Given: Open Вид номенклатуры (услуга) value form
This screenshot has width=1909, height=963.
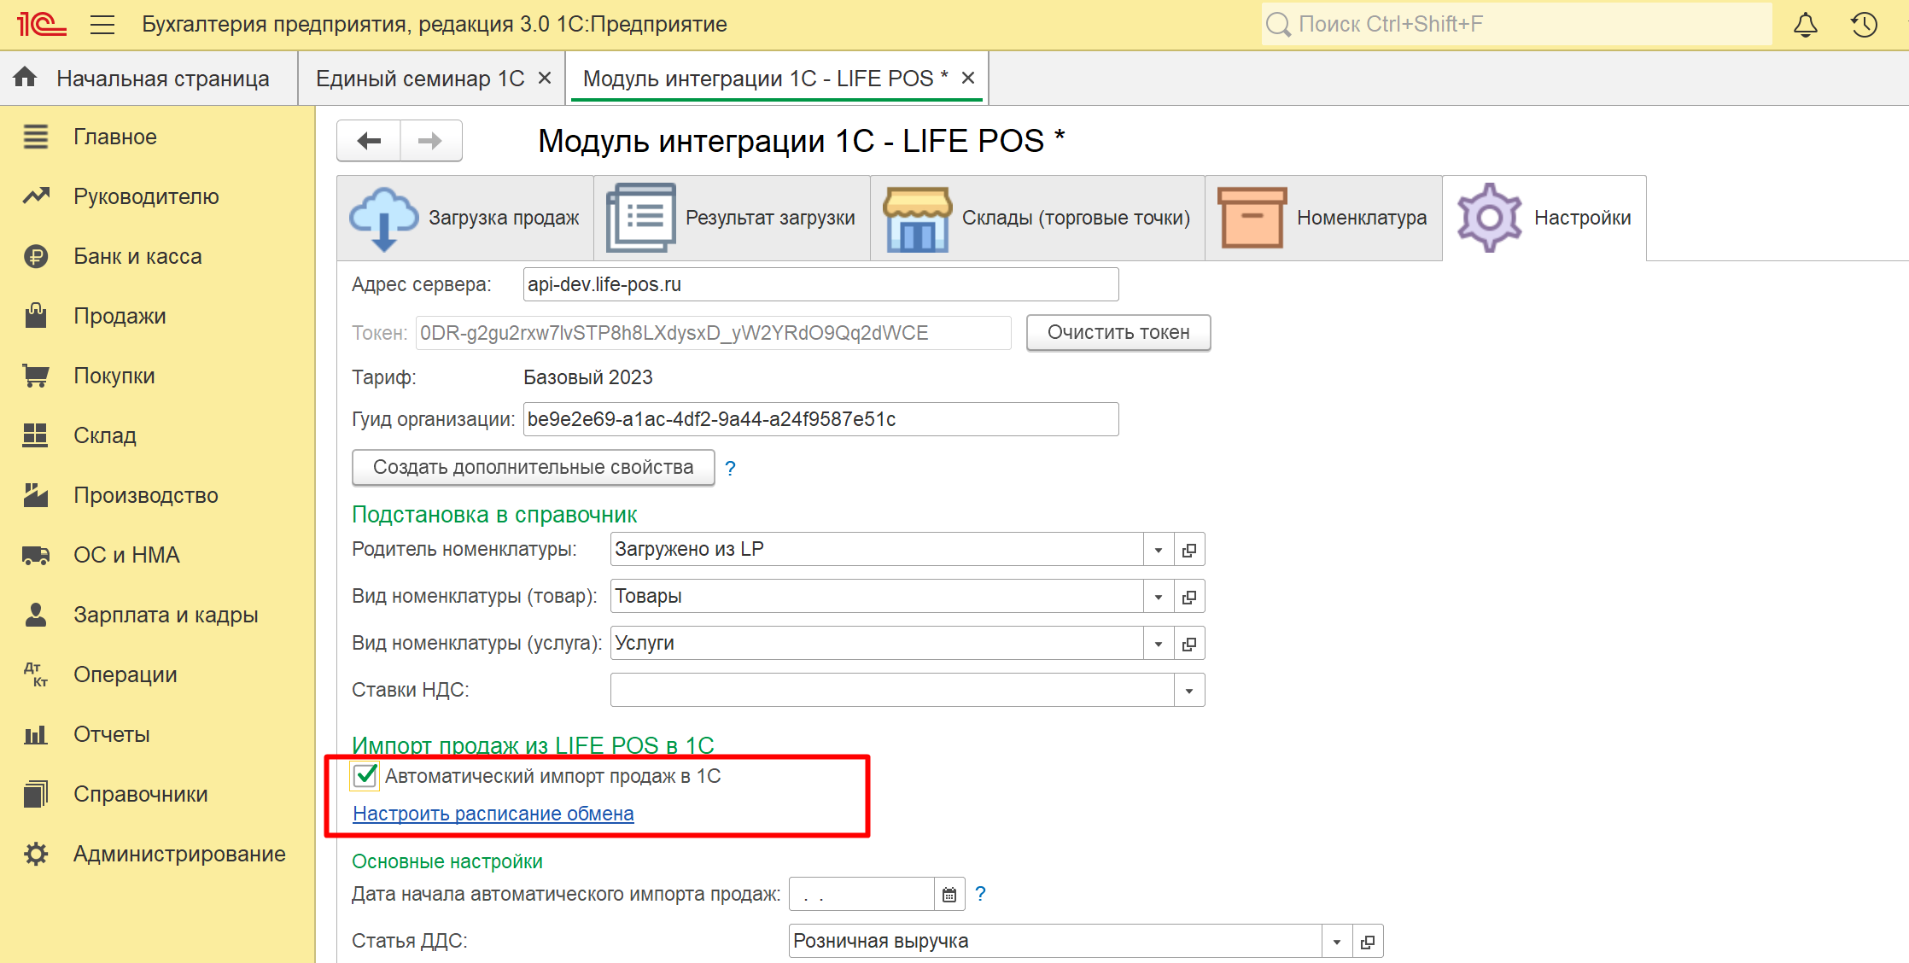Looking at the screenshot, I should click(1189, 644).
